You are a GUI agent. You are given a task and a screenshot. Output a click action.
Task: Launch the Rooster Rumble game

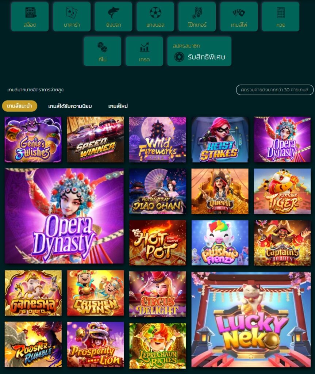click(33, 344)
